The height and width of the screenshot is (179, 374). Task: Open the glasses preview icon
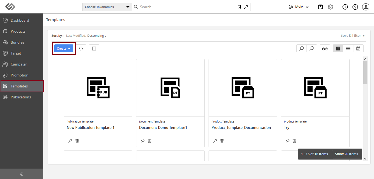tap(325, 49)
